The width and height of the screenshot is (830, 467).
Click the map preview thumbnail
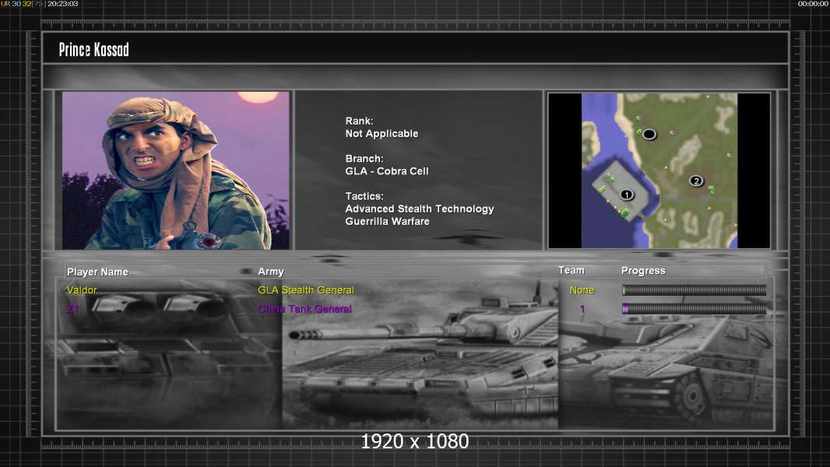click(659, 170)
